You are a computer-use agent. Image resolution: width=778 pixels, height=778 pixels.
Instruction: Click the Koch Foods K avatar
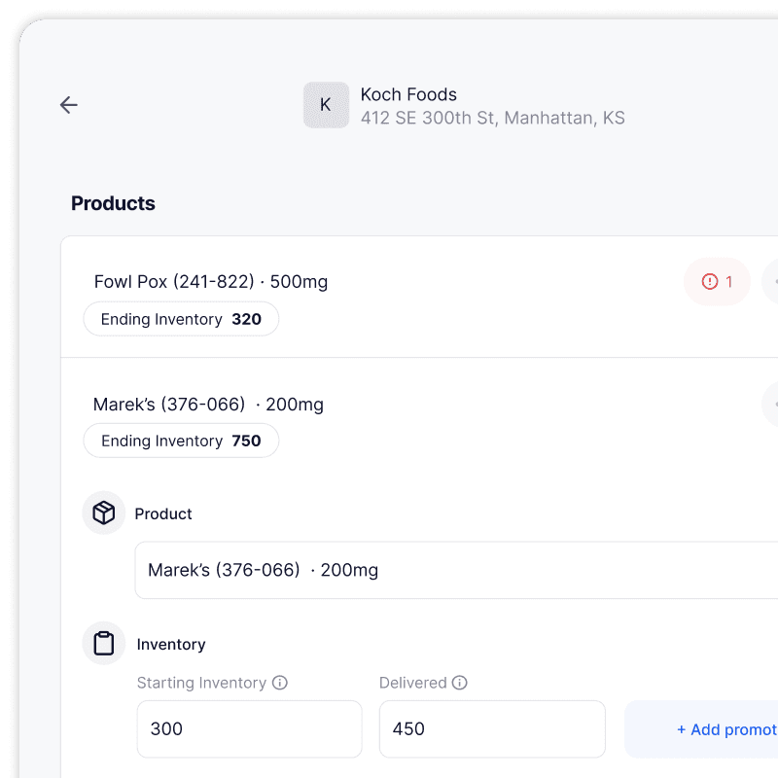326,105
